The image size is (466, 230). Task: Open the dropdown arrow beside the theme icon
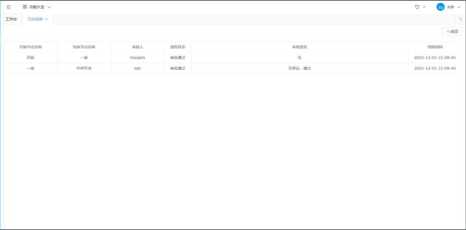(x=424, y=7)
